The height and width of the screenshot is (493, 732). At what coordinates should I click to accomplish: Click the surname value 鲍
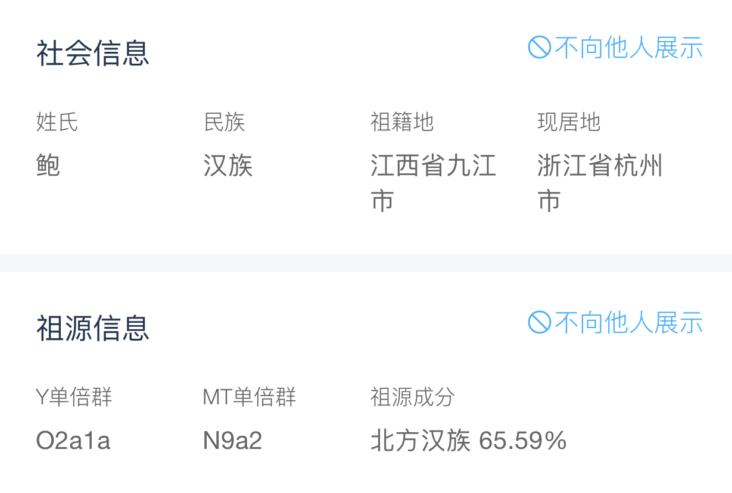point(48,166)
